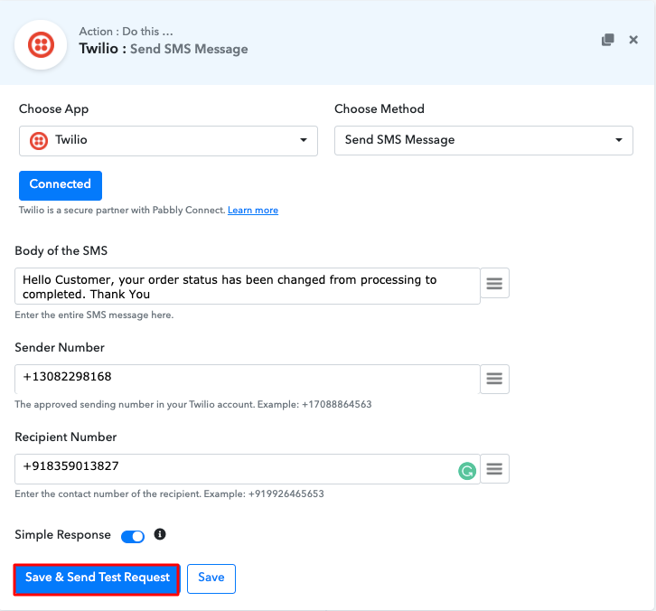
Task: Click Save & Send Test Request
Action: click(x=97, y=578)
